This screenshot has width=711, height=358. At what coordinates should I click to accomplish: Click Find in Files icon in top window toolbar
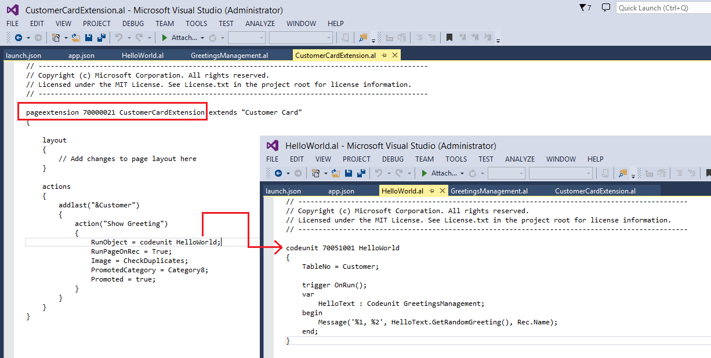pos(363,38)
